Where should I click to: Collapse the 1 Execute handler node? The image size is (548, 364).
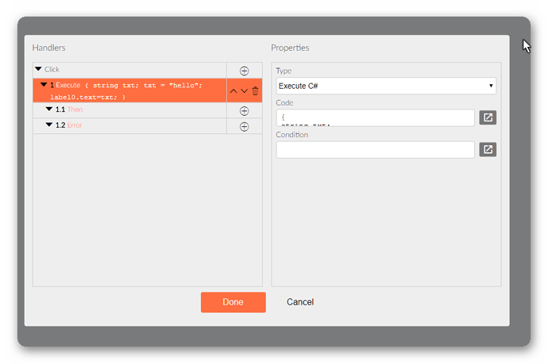pos(44,85)
